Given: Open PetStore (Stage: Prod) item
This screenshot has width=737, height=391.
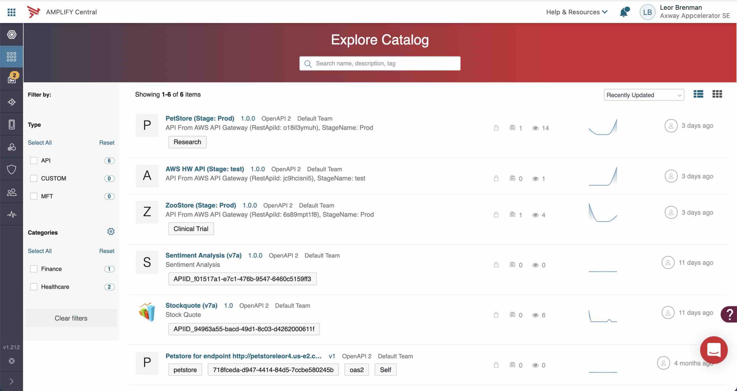Looking at the screenshot, I should [x=200, y=118].
